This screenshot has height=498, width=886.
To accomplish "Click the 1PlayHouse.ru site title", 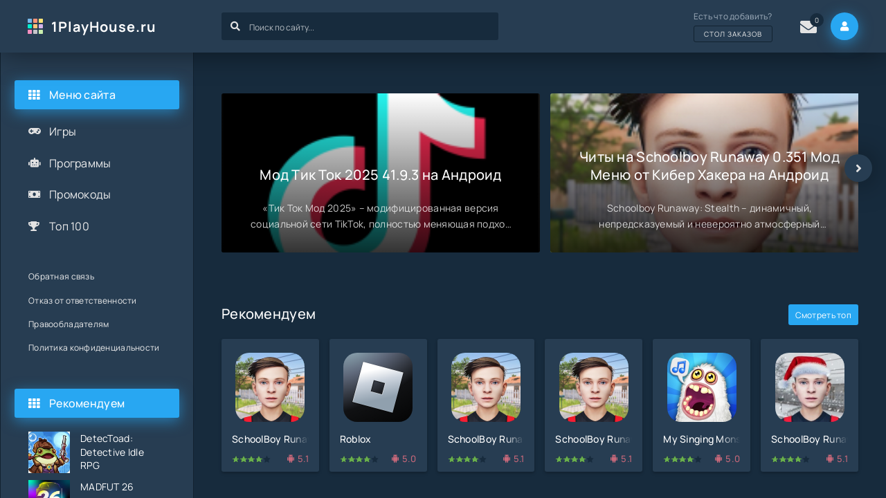I will (103, 27).
